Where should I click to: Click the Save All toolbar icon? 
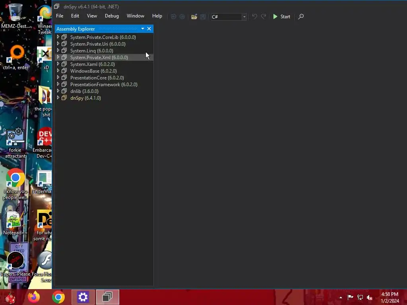[x=203, y=17]
